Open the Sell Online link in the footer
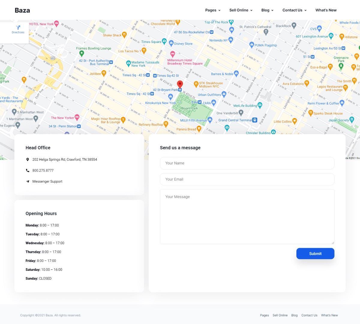Viewport: 360px width, 324px height. coord(280,315)
